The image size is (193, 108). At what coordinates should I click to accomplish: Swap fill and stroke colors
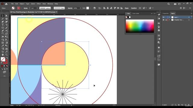pos(7,58)
